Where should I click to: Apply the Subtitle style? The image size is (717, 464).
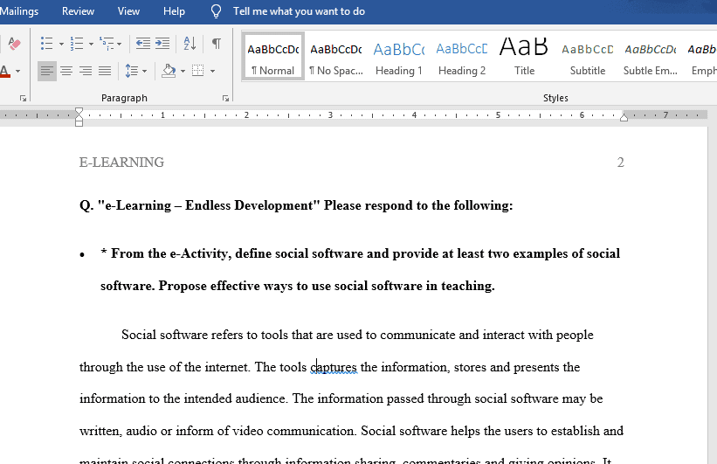point(588,57)
